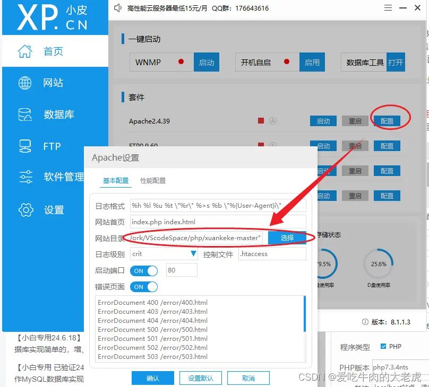Click the circled A icon beside Apache2.4.39
Image resolution: width=429 pixels, height=387 pixels.
point(273,121)
